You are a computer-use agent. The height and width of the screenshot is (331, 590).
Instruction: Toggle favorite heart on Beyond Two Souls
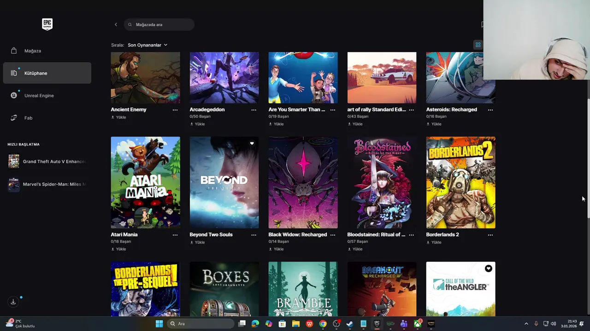tap(252, 143)
